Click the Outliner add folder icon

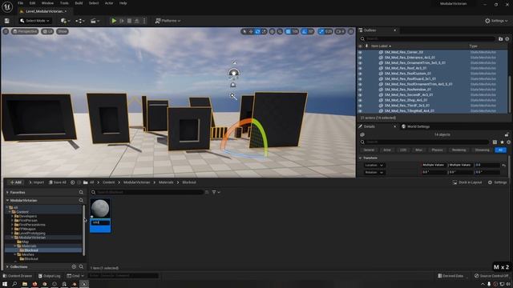coord(500,39)
